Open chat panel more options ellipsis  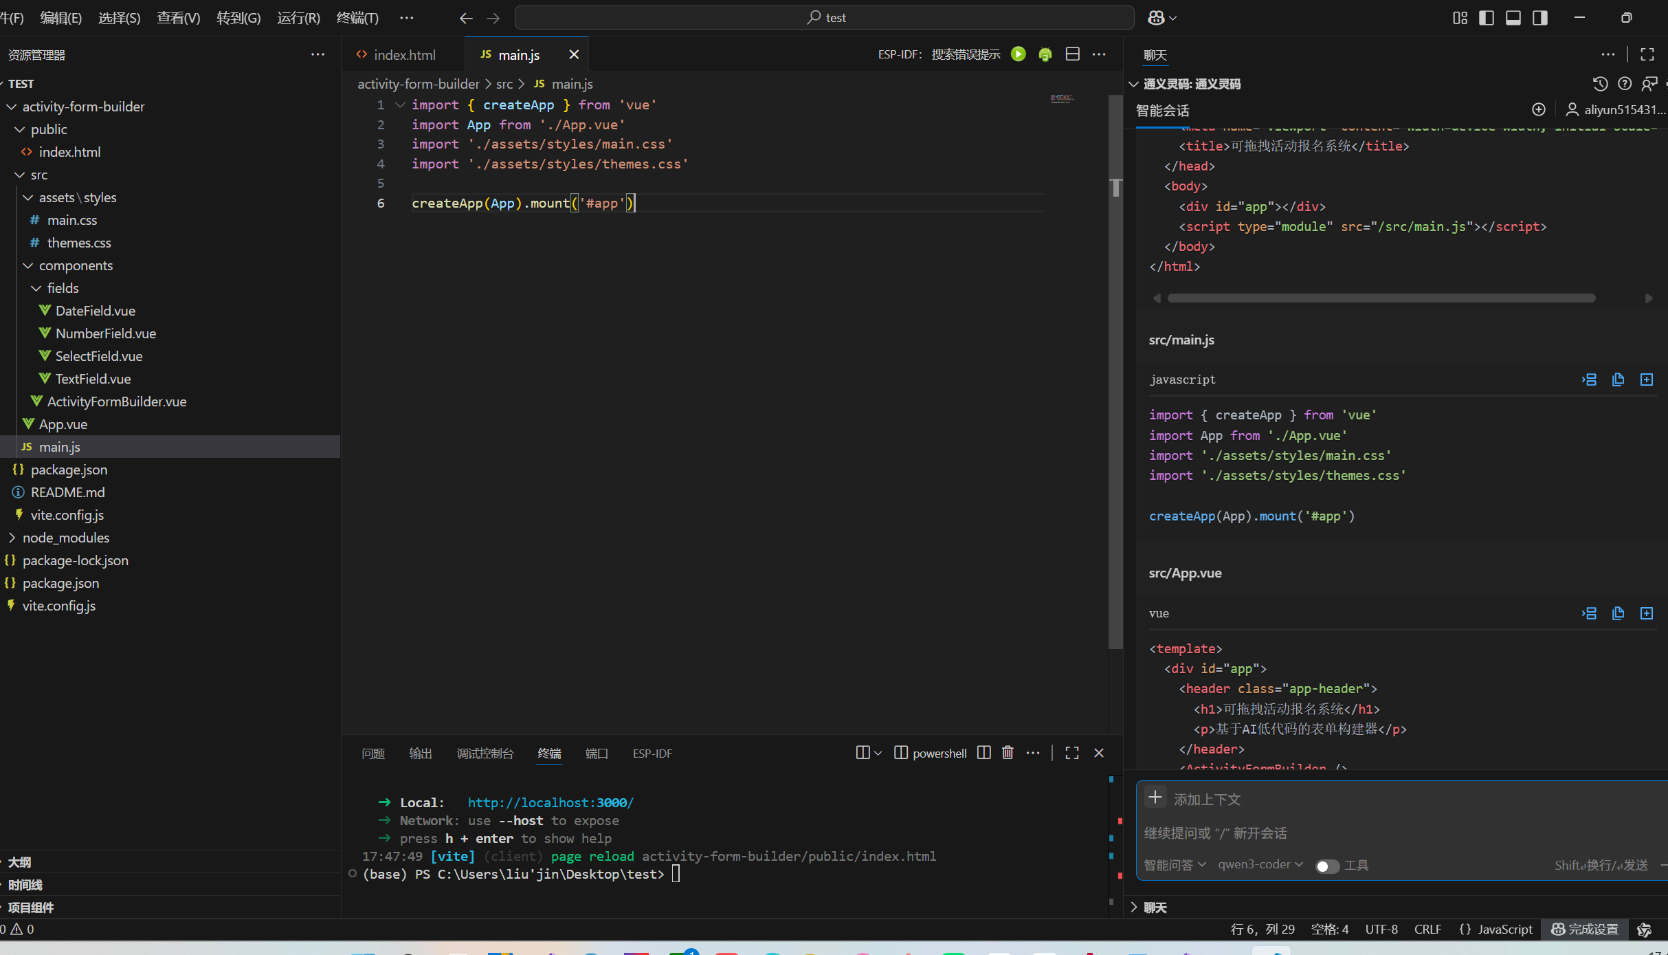point(1608,54)
